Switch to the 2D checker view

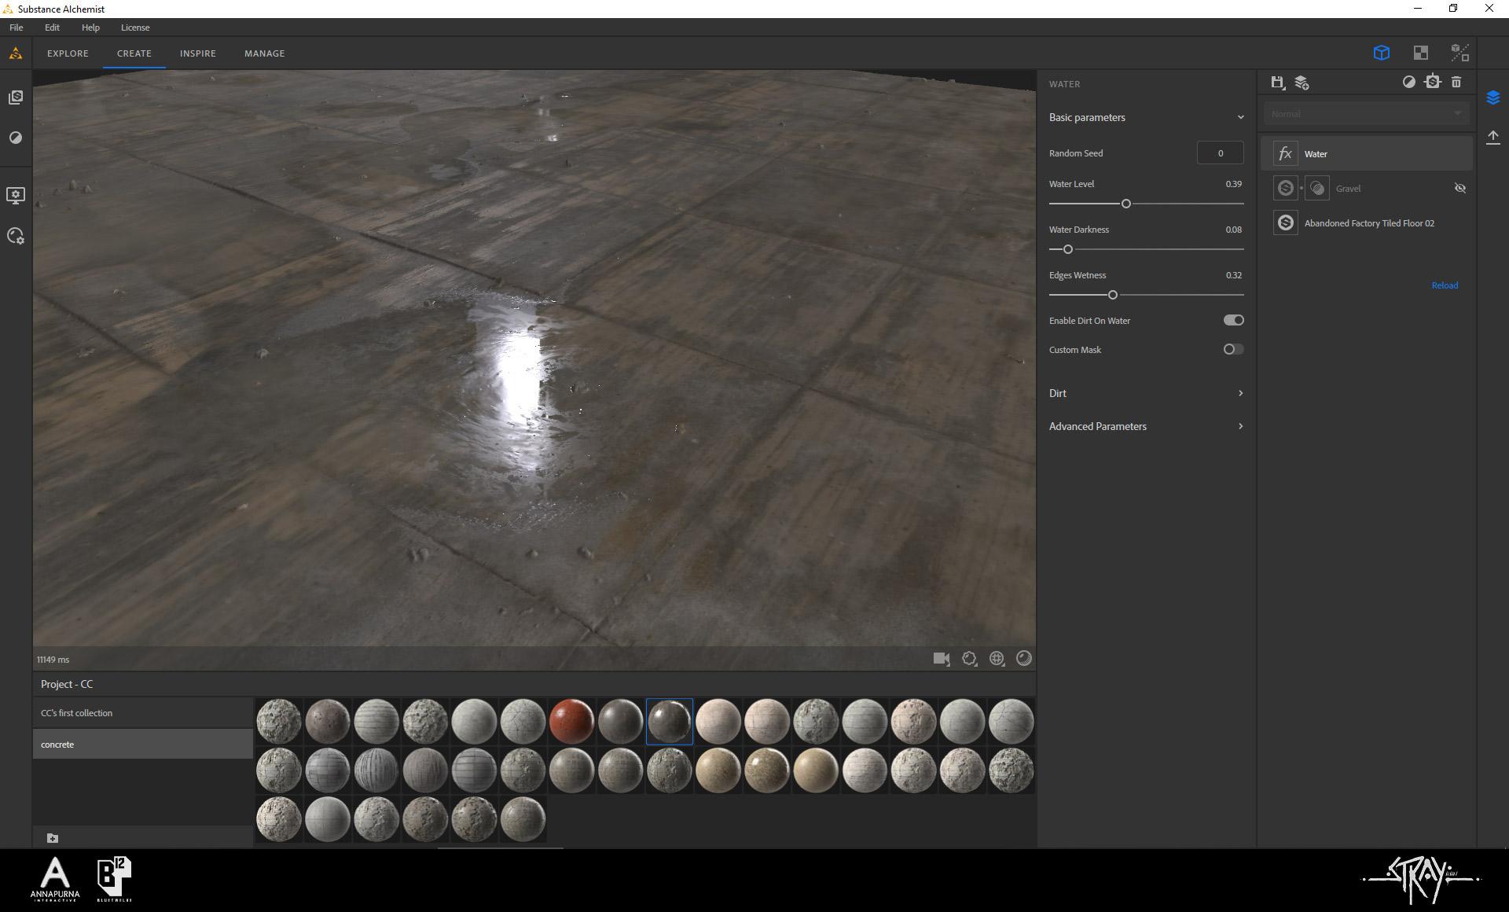tap(1420, 53)
